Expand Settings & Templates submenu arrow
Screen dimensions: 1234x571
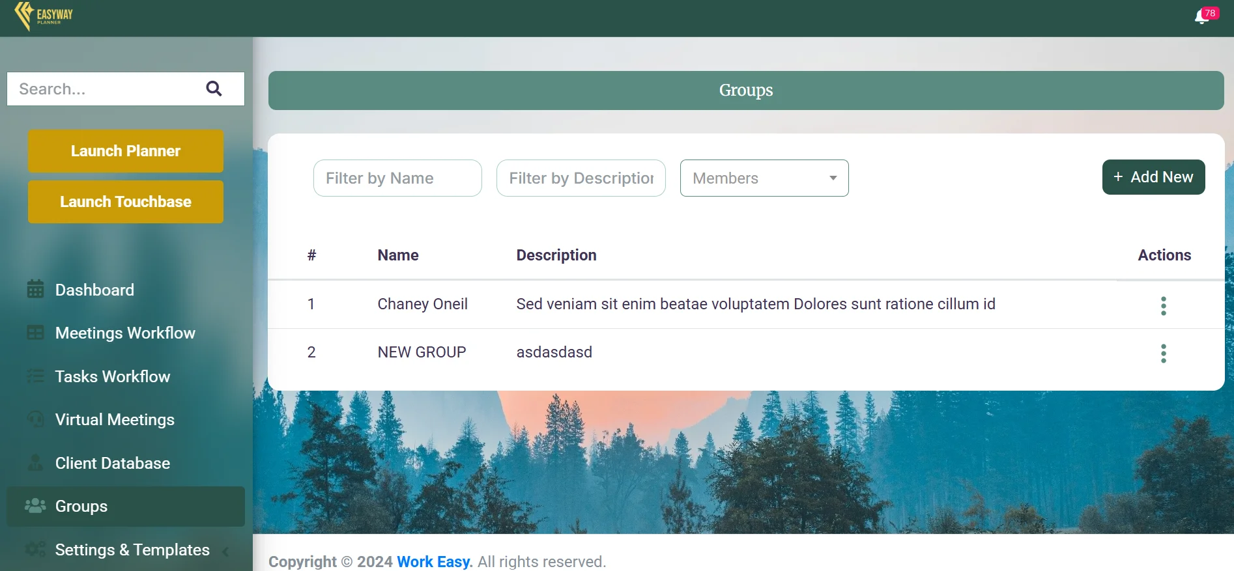pyautogui.click(x=225, y=551)
